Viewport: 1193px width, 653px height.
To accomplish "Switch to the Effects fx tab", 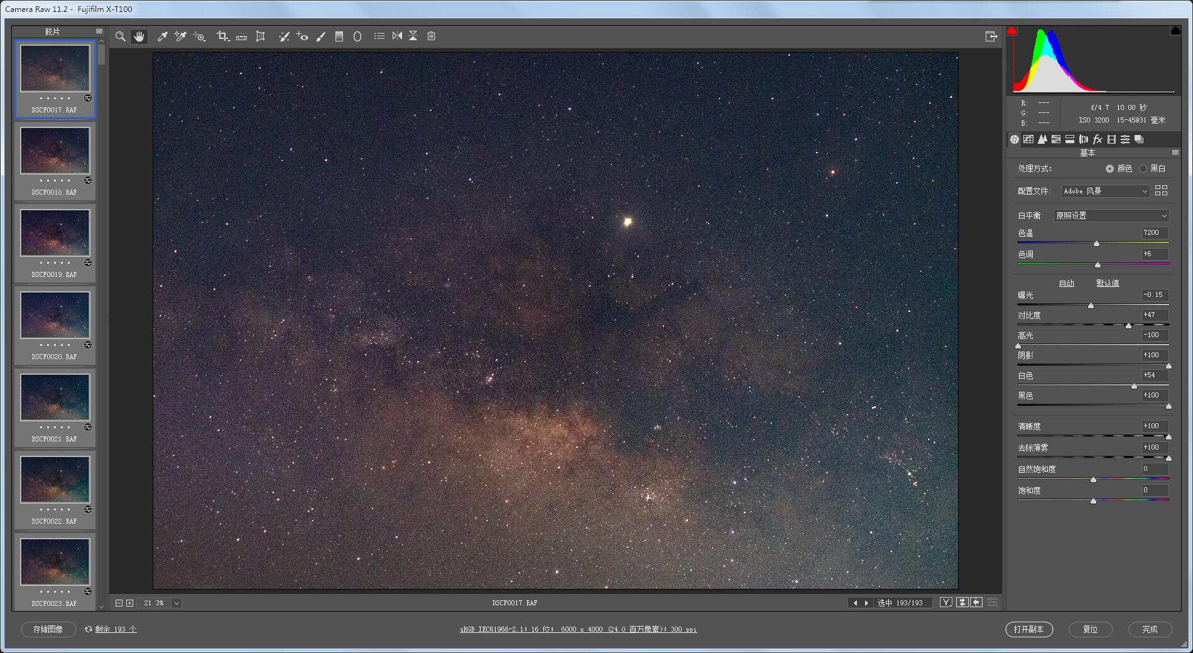I will 1098,139.
